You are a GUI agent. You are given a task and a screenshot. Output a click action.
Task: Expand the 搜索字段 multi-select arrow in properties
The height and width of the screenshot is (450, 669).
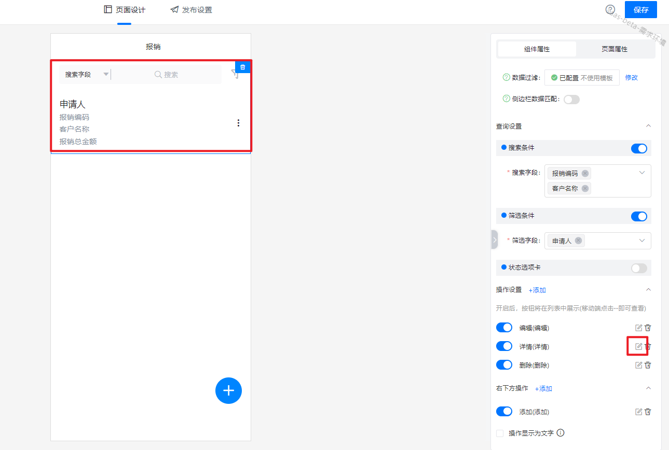(642, 173)
